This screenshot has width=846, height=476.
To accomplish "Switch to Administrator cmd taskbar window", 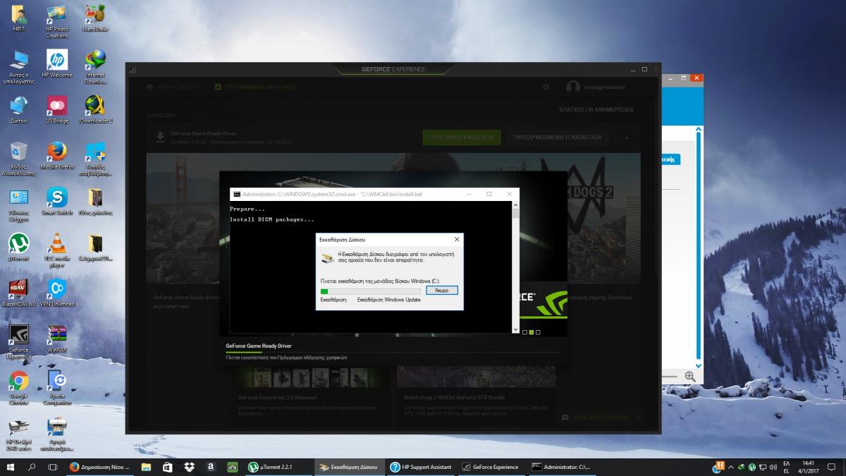I will 562,467.
